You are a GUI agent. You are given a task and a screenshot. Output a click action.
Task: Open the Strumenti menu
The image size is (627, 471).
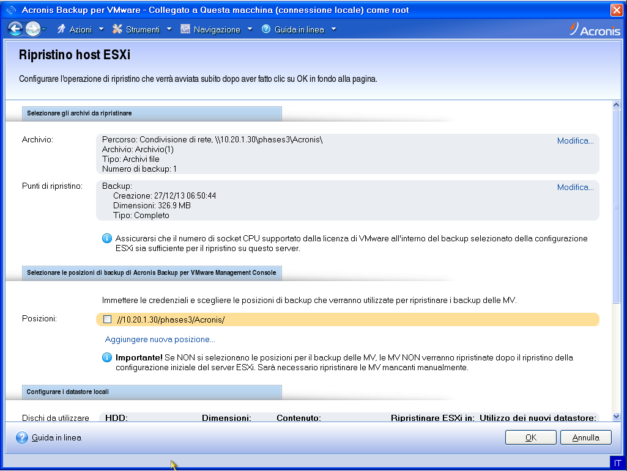coord(143,29)
